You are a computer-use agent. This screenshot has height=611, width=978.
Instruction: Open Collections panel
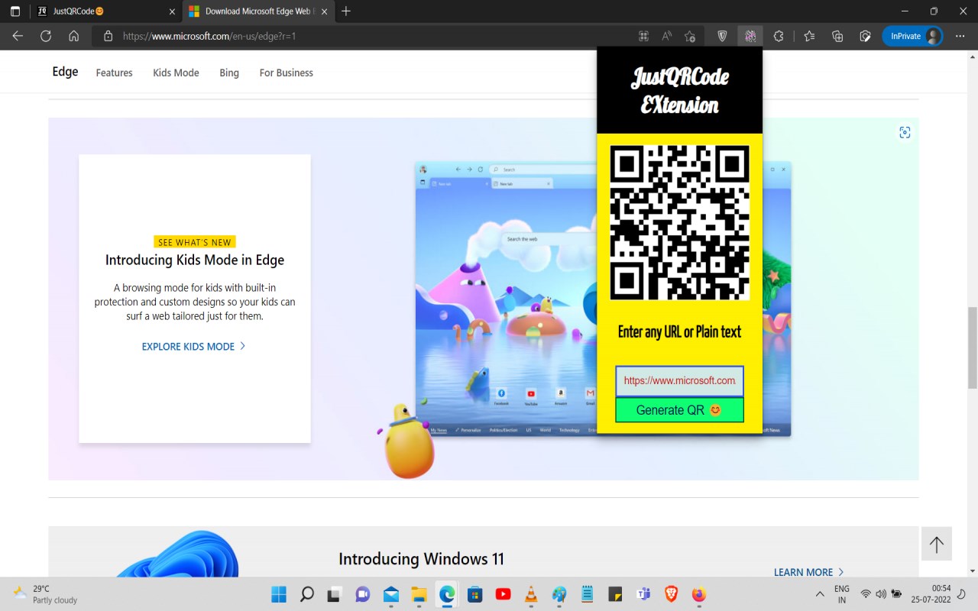pos(837,36)
